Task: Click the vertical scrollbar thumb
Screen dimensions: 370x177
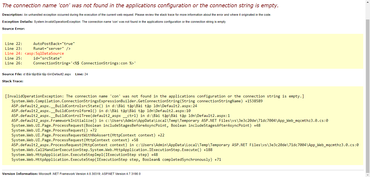Action: click(x=368, y=95)
